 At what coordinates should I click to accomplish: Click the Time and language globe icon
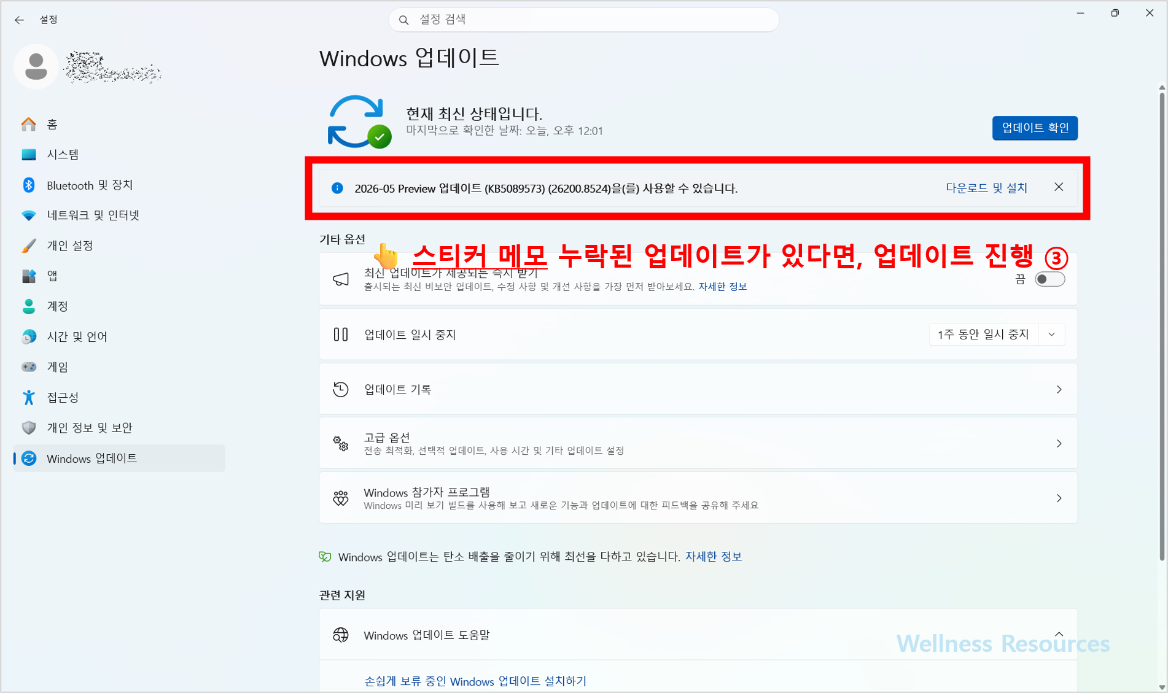click(29, 336)
